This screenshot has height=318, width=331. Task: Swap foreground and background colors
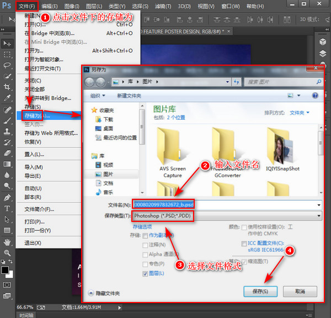[x=10, y=261]
